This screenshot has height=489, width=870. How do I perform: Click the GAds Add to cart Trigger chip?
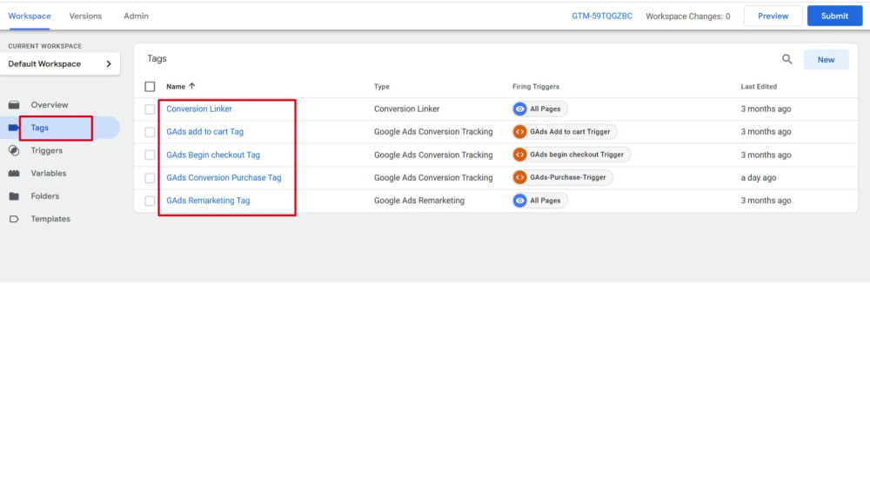point(565,132)
